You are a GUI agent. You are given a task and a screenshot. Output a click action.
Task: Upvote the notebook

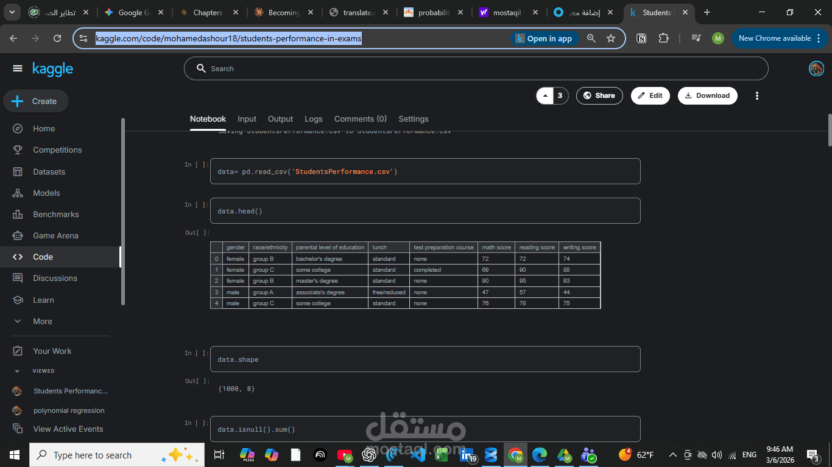coord(545,95)
